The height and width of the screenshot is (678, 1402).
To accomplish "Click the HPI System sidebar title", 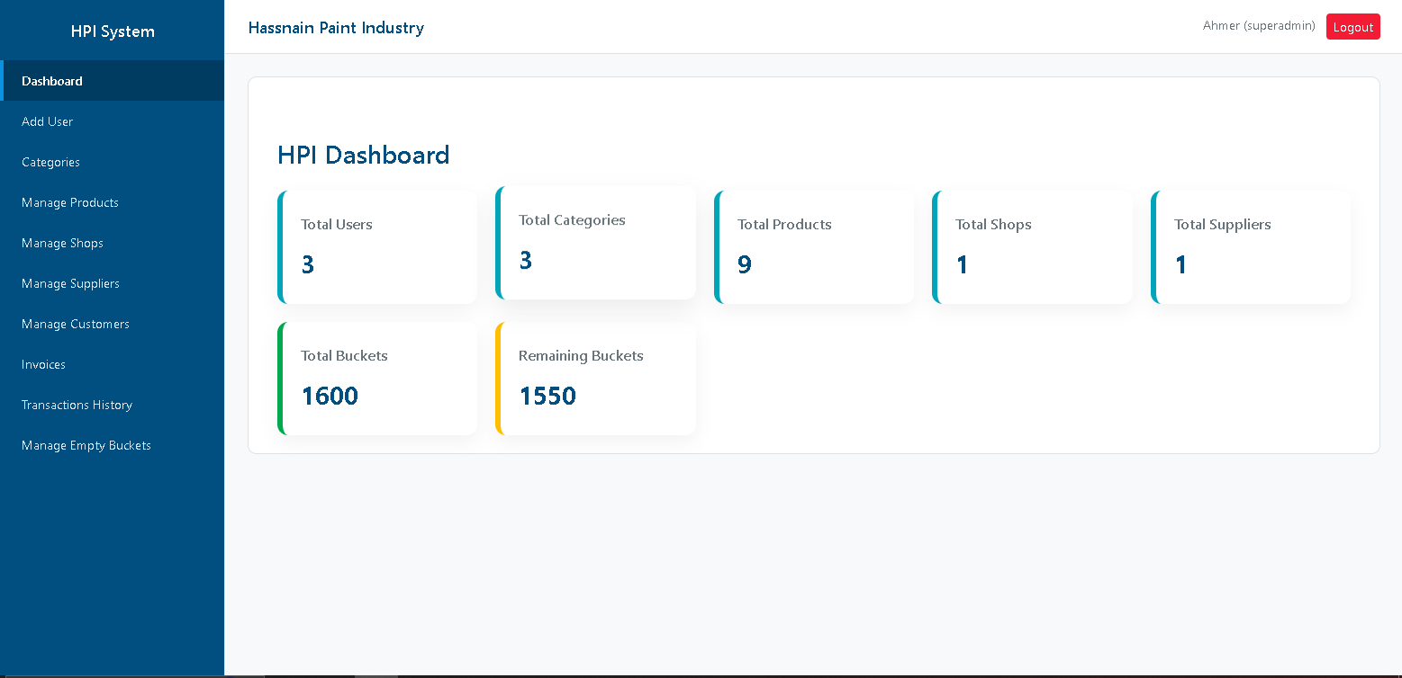I will [113, 31].
